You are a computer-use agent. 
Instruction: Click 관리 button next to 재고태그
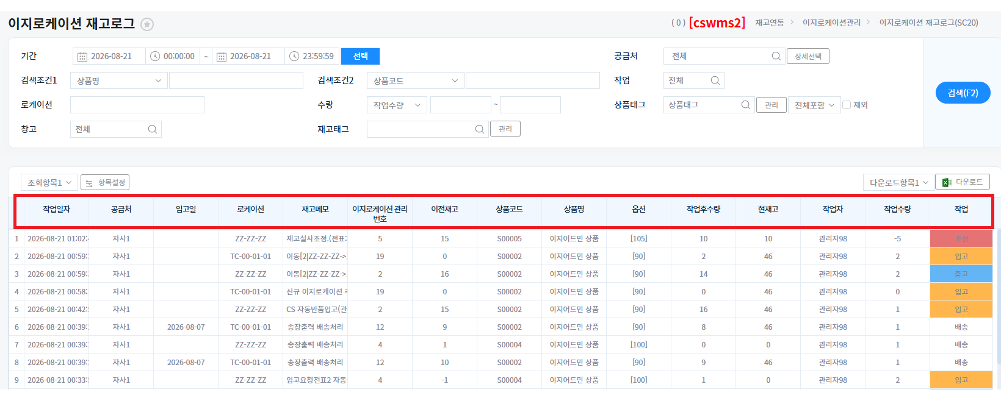(x=505, y=129)
